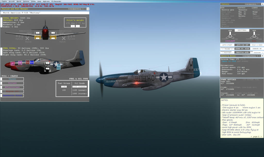Viewport: 264px width, 157px height.
Task: Add fuel to Left wing tank
Action: click(x=53, y=33)
